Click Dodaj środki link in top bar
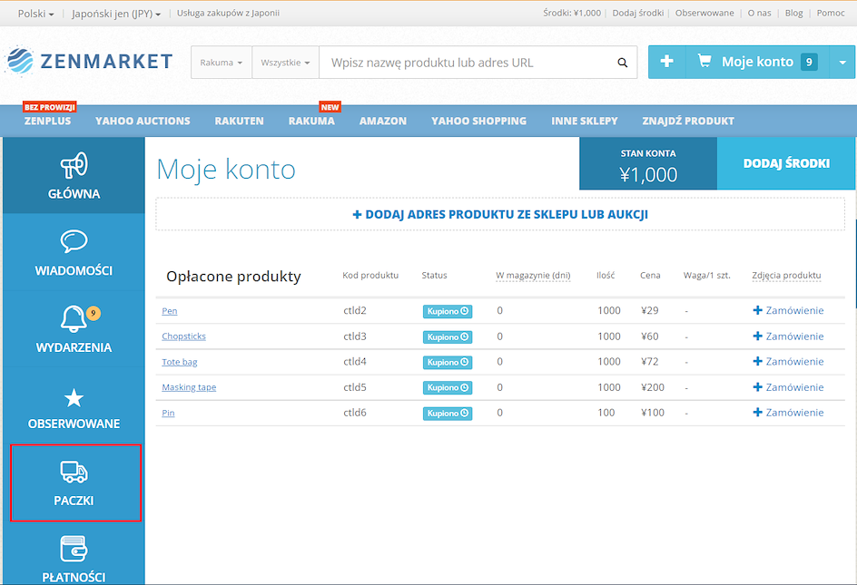857x585 pixels. 638,13
